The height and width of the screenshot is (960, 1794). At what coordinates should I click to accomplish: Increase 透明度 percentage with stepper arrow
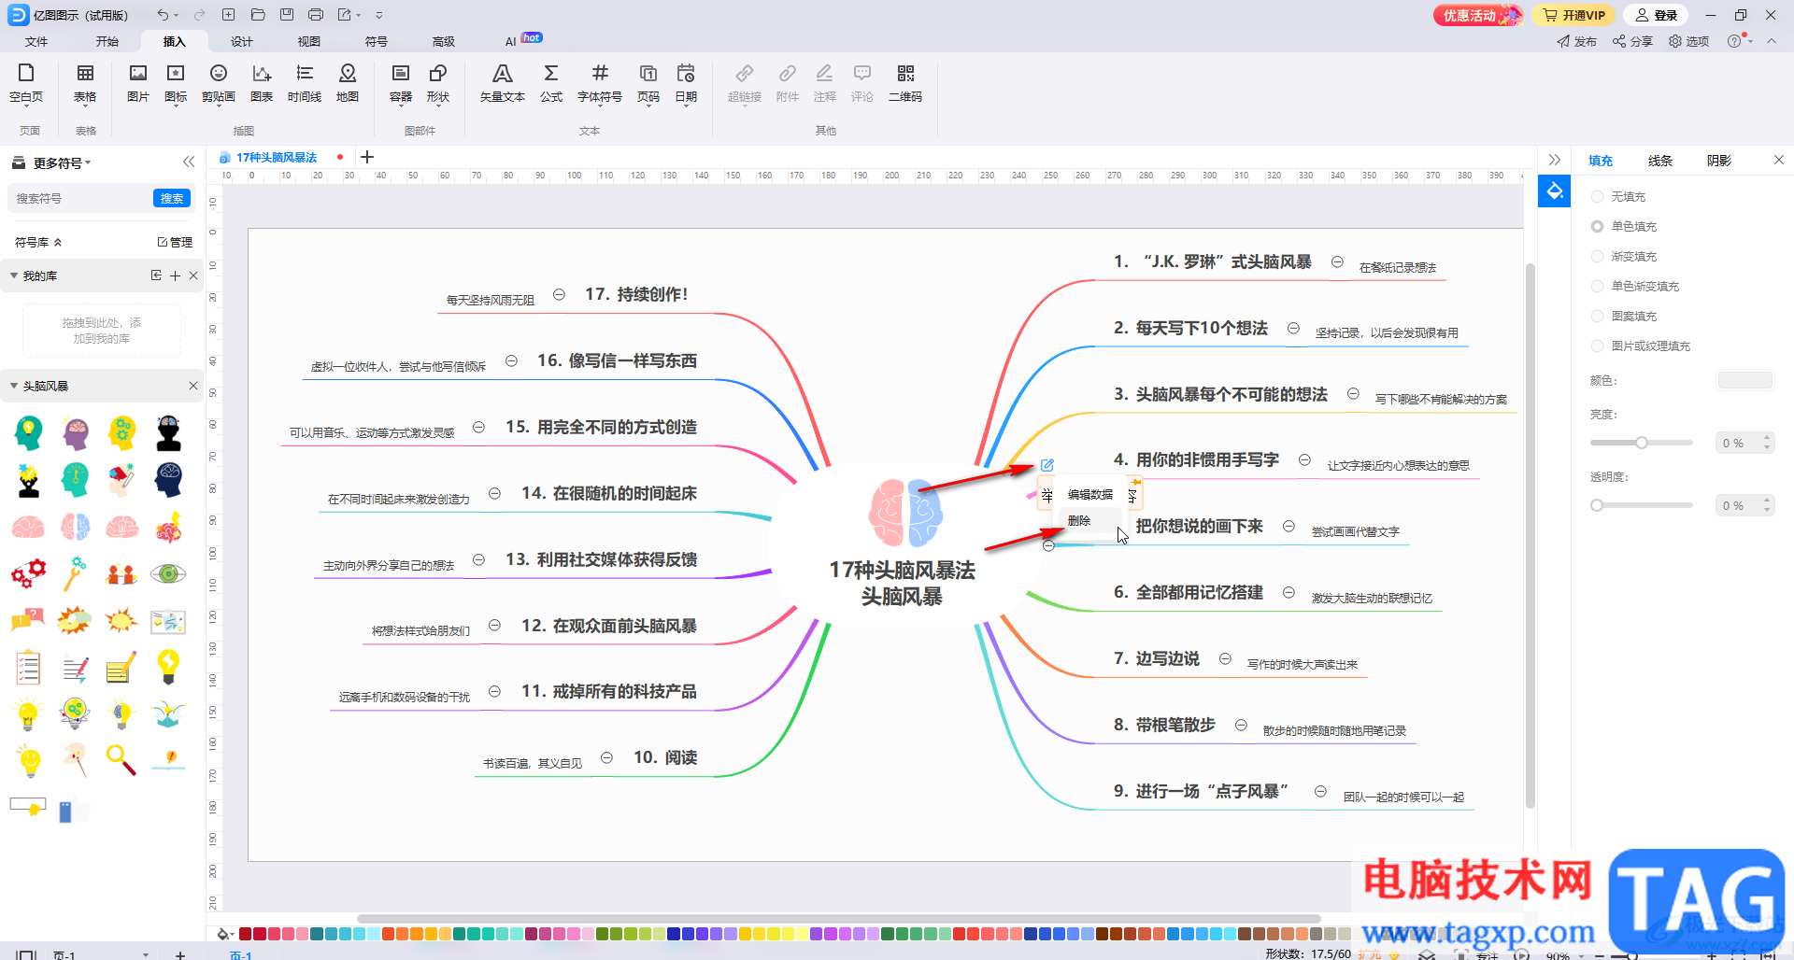tap(1766, 501)
